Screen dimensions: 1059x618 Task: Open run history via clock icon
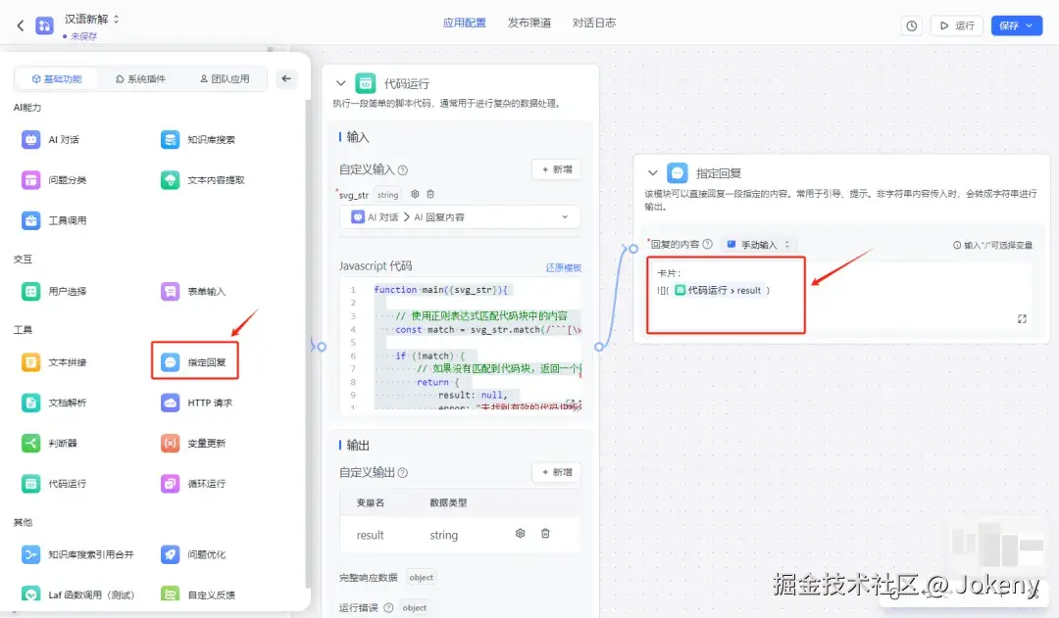point(911,26)
